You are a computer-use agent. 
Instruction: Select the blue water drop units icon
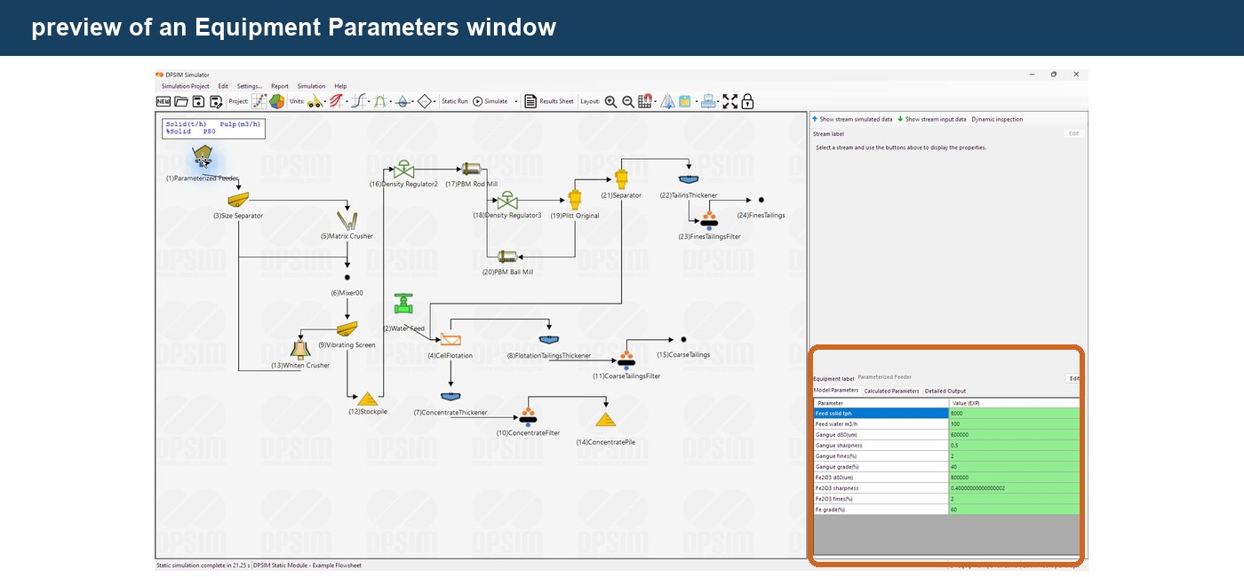pos(403,101)
